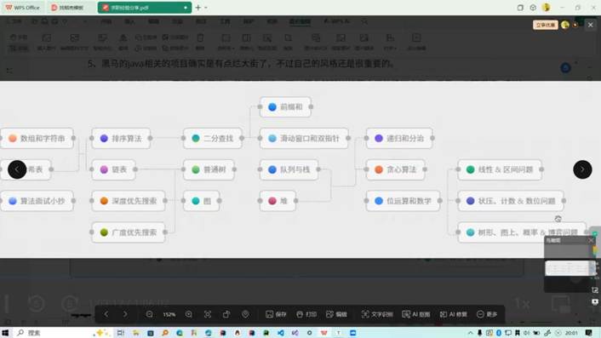Rotate the image with the rotate icon
Image resolution: width=601 pixels, height=338 pixels.
[226, 314]
